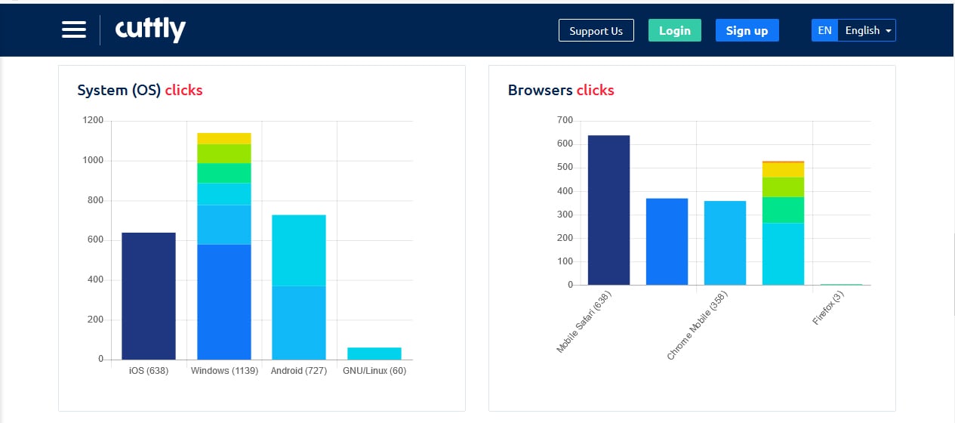Image resolution: width=955 pixels, height=423 pixels.
Task: Click the System (OS) clicks heading
Action: click(140, 90)
